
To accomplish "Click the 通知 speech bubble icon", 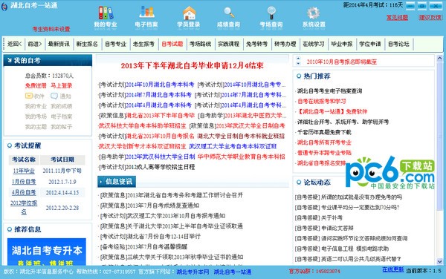I will tap(54, 96).
